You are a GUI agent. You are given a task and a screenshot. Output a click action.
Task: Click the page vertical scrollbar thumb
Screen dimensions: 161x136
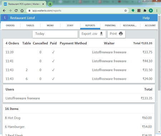point(159,53)
